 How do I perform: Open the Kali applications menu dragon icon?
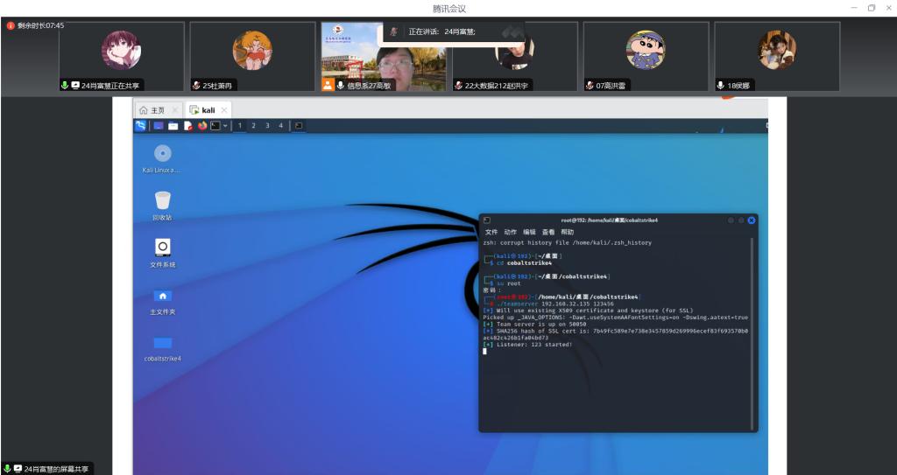point(141,126)
